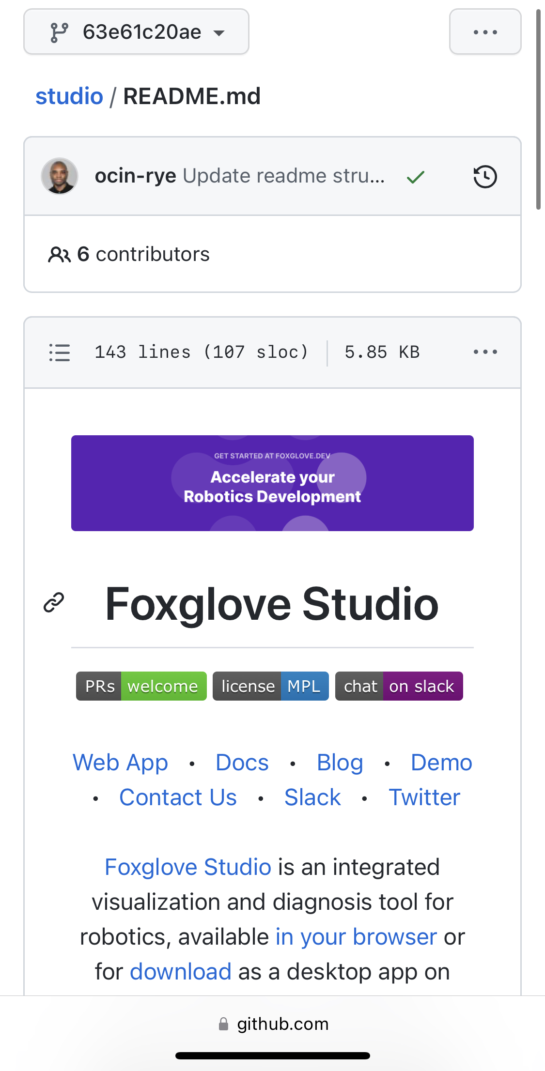The image size is (545, 1071).
Task: Open the file history clock icon
Action: pyautogui.click(x=485, y=176)
